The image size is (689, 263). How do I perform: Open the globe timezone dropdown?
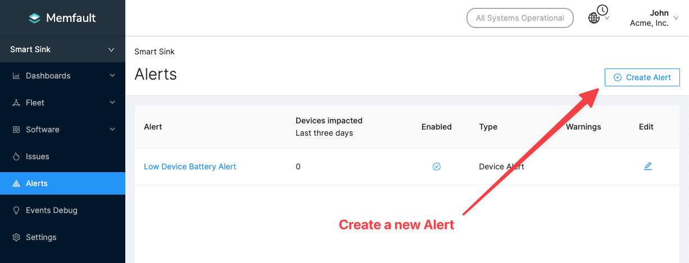tap(598, 17)
